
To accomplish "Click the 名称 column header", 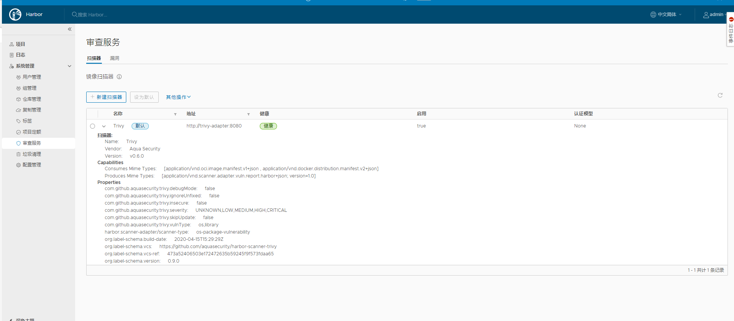I will click(x=118, y=114).
